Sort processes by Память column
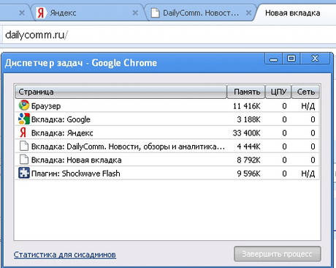336x268 pixels. click(246, 92)
